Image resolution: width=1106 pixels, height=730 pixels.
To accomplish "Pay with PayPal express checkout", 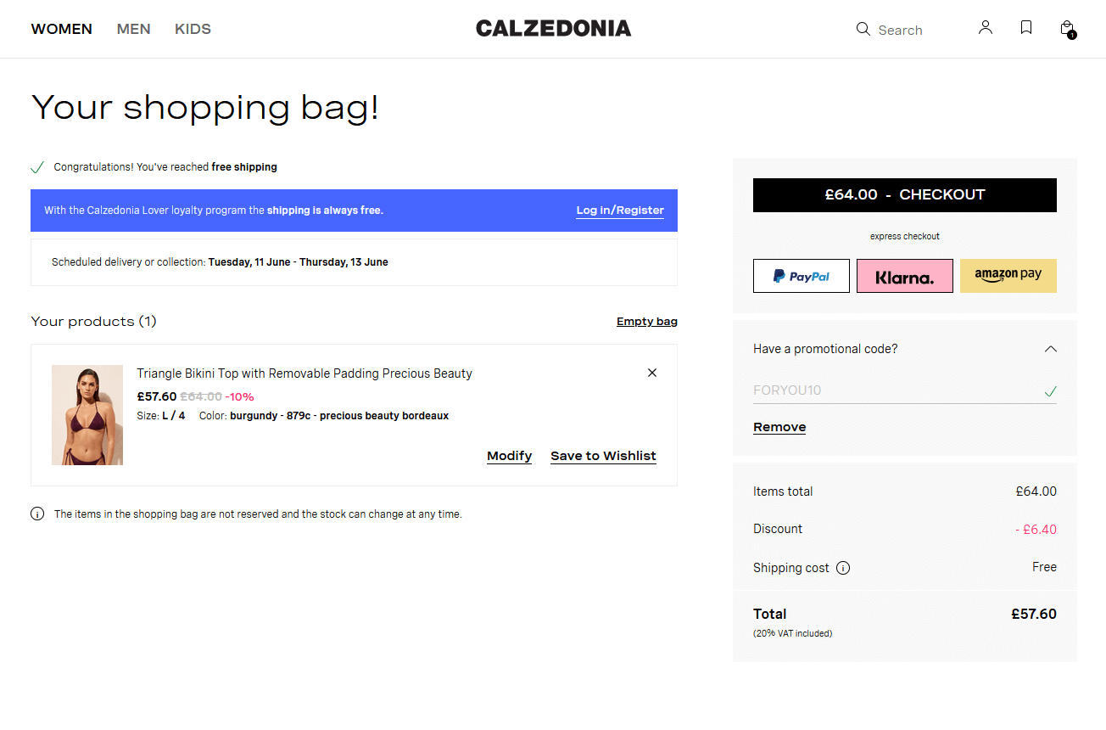I will (x=801, y=275).
